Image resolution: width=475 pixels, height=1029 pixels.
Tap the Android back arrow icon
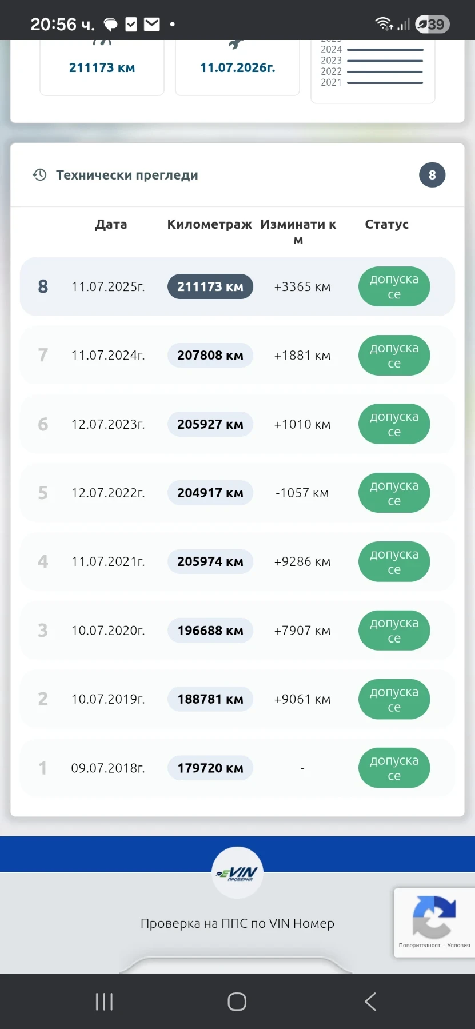pyautogui.click(x=370, y=1002)
